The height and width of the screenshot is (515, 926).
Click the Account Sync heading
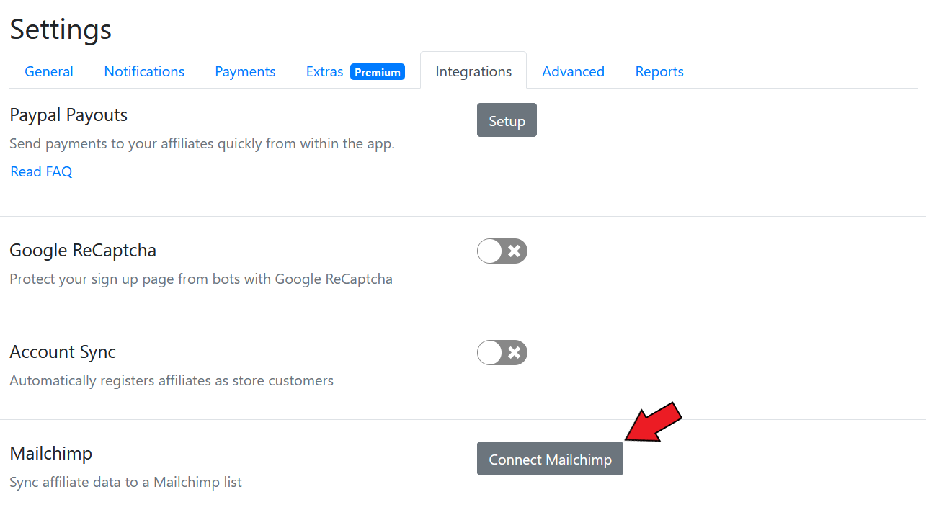[63, 352]
